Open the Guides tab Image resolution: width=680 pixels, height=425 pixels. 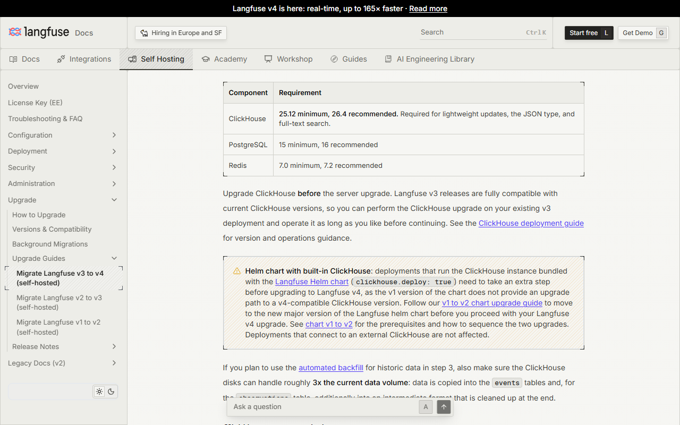coord(348,59)
